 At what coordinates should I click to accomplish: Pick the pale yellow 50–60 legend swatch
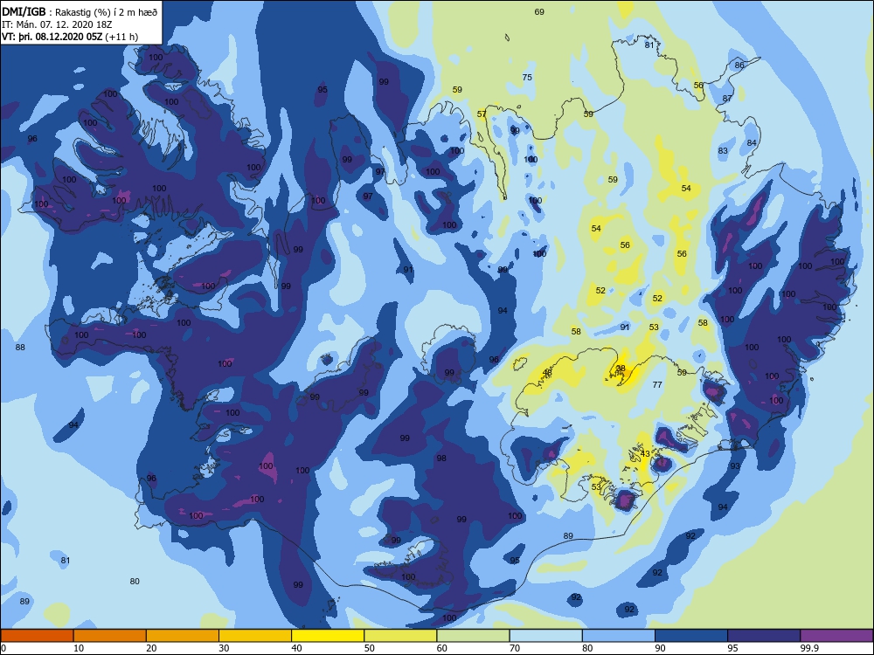tap(400, 636)
